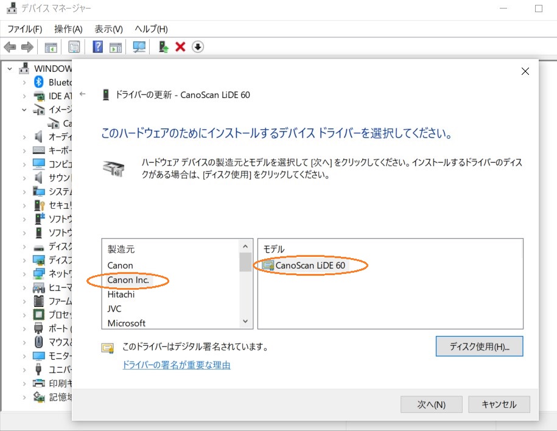
Task: Open the driver signing importance link
Action: [x=176, y=365]
